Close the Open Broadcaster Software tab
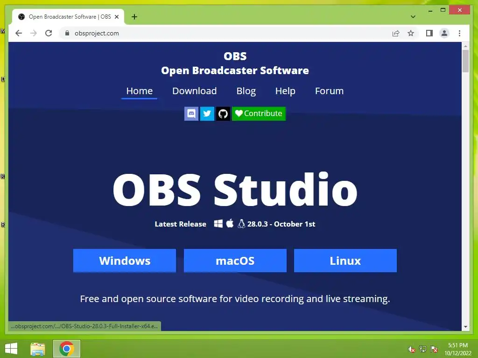The height and width of the screenshot is (358, 478). coord(116,17)
